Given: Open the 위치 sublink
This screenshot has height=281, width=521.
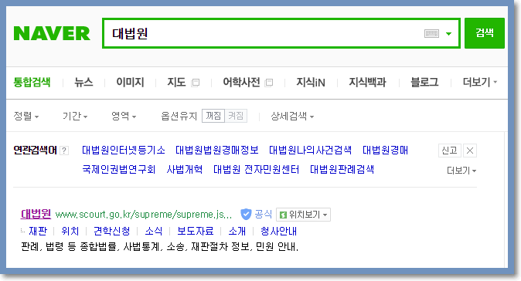Looking at the screenshot, I should pos(70,231).
